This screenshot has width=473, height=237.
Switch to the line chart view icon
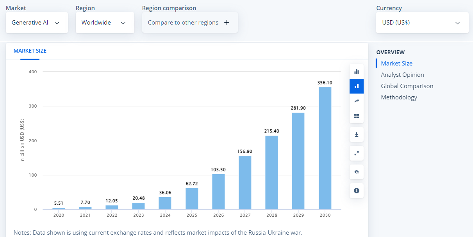coord(356,101)
